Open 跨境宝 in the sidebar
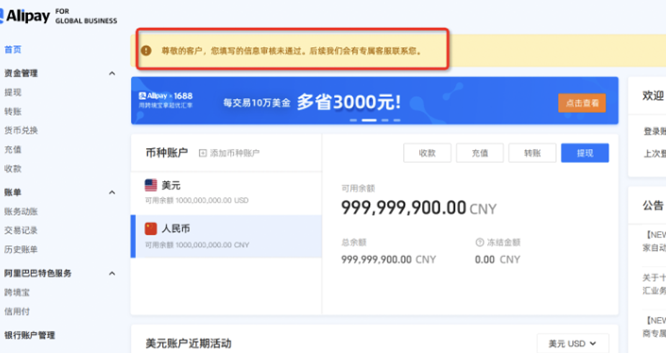Viewport: 666px width, 353px height. point(17,293)
